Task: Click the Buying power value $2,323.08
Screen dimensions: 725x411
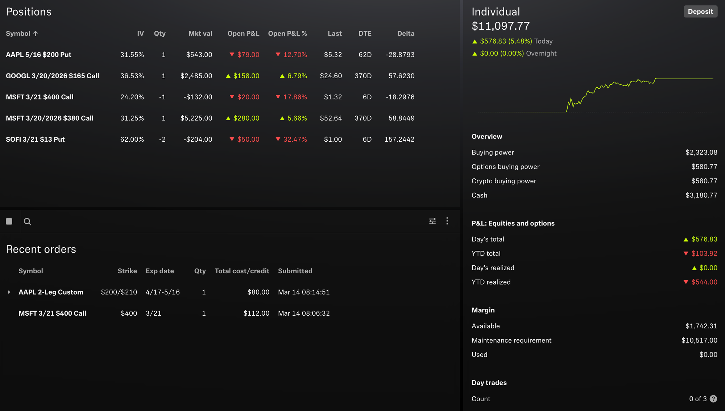Action: point(701,153)
